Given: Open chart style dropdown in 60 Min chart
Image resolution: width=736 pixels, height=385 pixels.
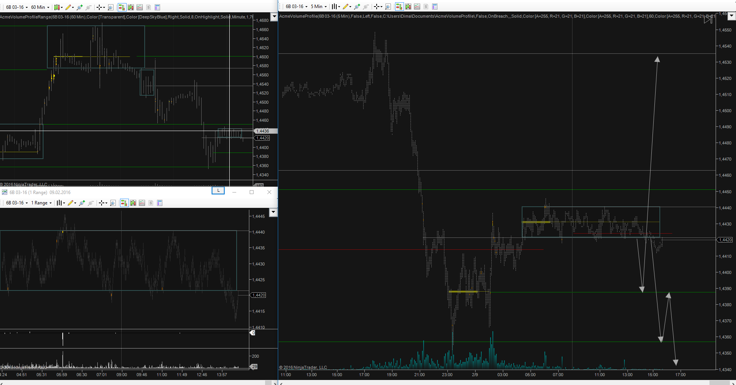Looking at the screenshot, I should (58, 7).
